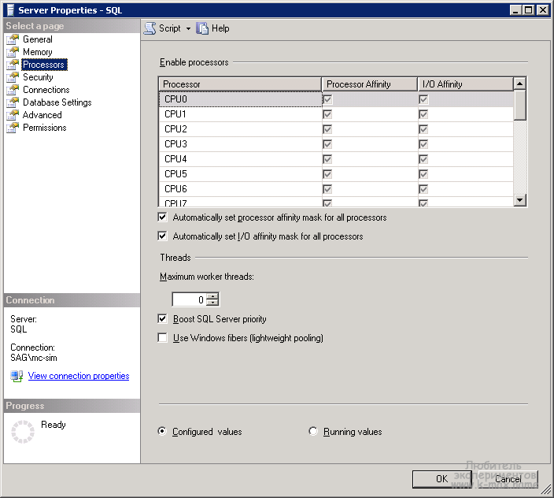Click the Memory page icon

click(x=13, y=52)
